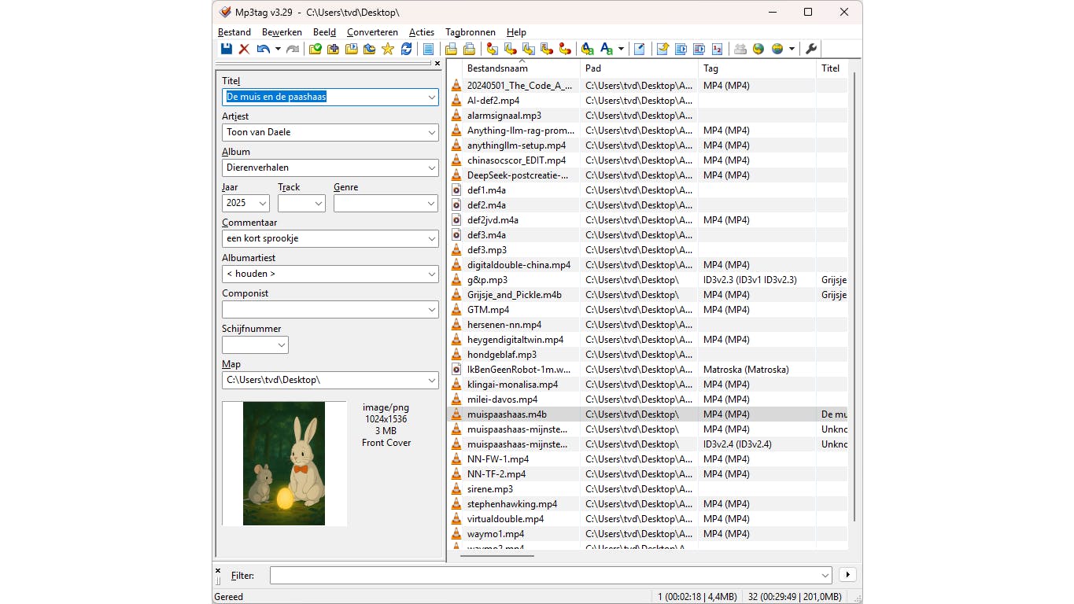Viewport: 1074px width, 604px height.
Task: Save the tag with the floppy disk icon
Action: (227, 49)
